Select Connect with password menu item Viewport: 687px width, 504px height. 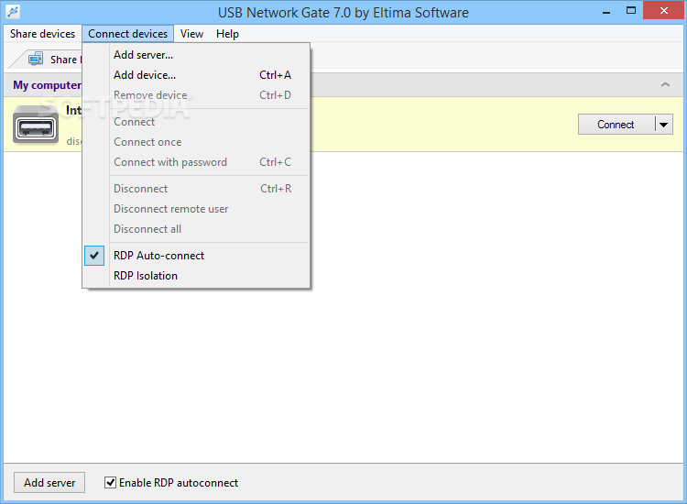pos(196,162)
